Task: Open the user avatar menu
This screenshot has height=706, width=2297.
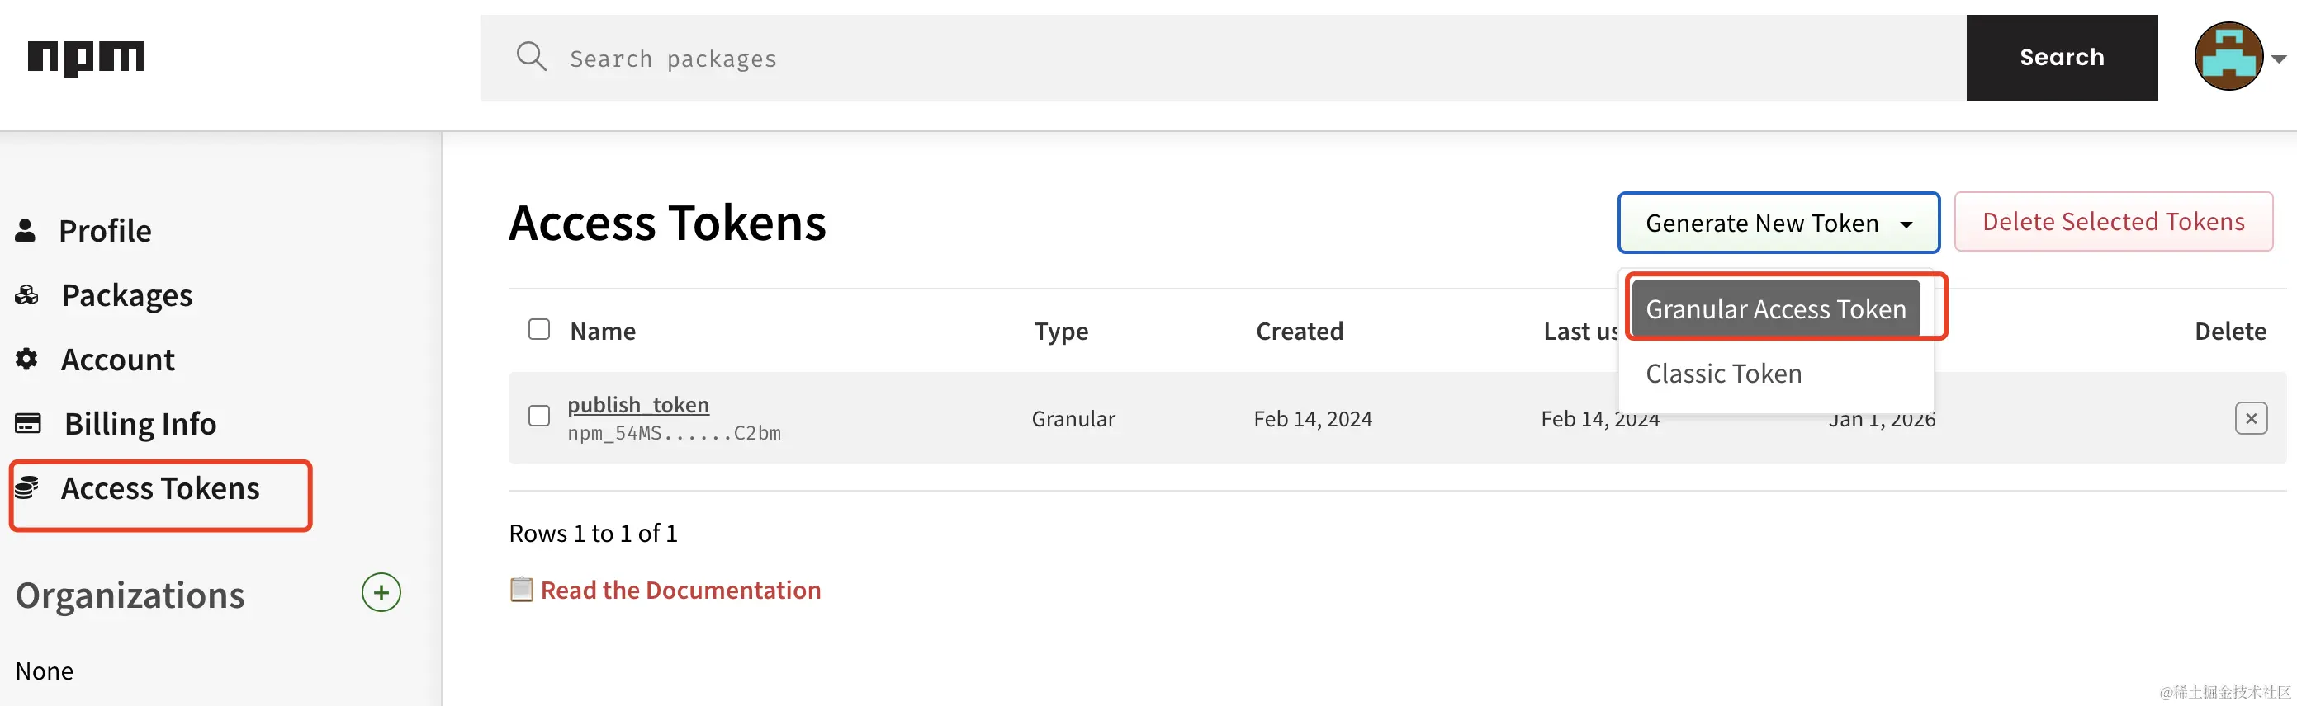Action: tap(2228, 57)
